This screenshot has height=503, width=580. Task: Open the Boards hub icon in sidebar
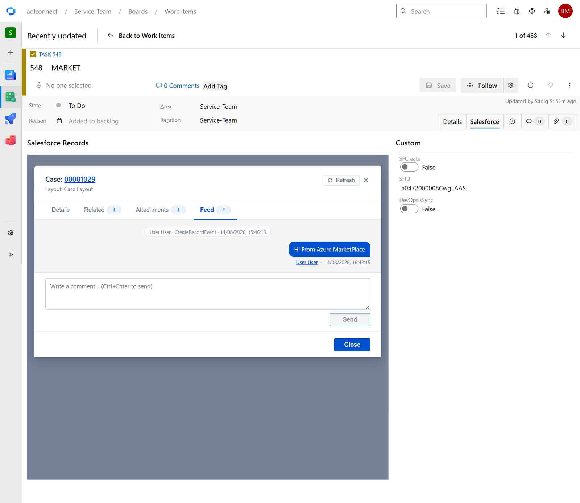pyautogui.click(x=11, y=97)
